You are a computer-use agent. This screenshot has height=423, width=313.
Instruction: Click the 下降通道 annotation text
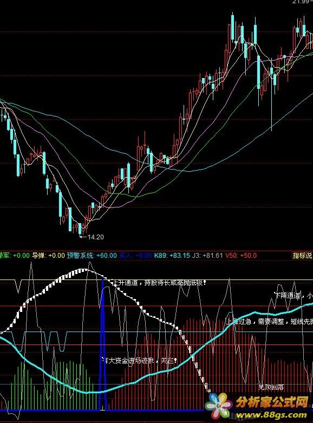tap(294, 295)
